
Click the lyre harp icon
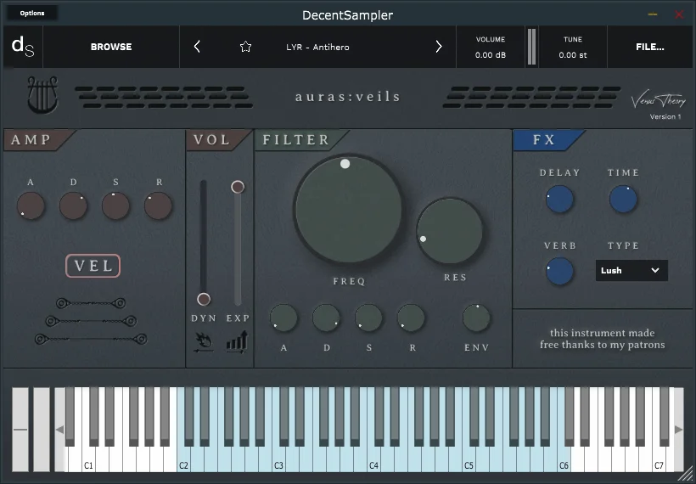(x=42, y=95)
